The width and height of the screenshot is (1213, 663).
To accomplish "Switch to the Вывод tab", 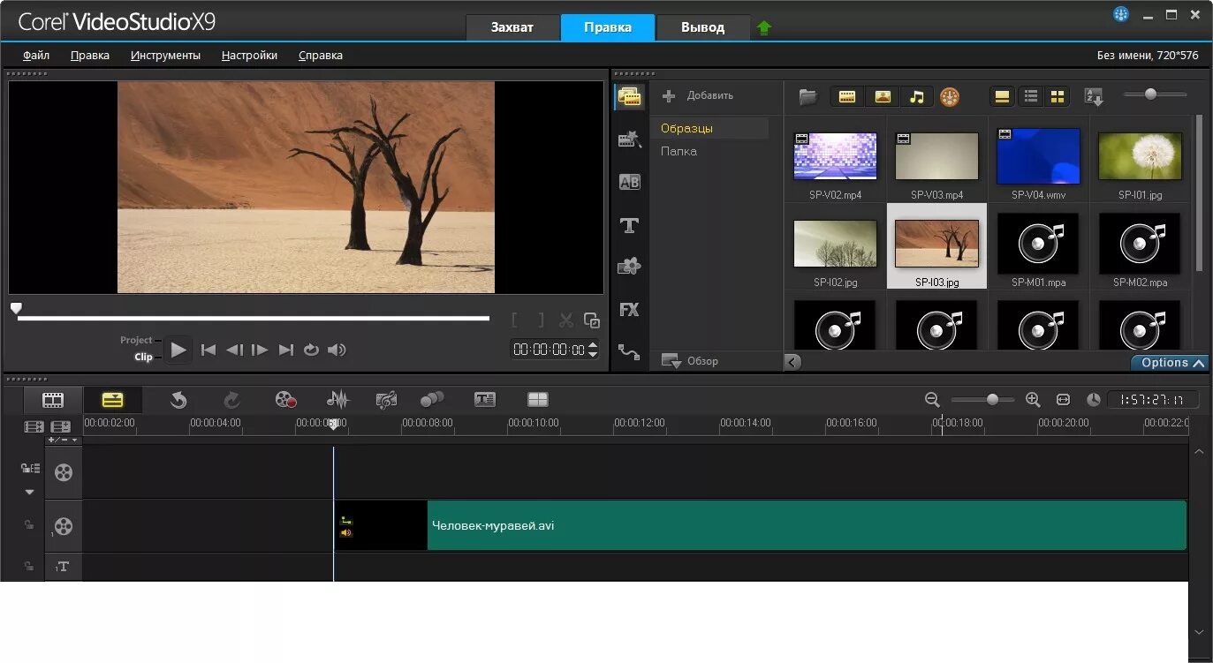I will click(702, 27).
